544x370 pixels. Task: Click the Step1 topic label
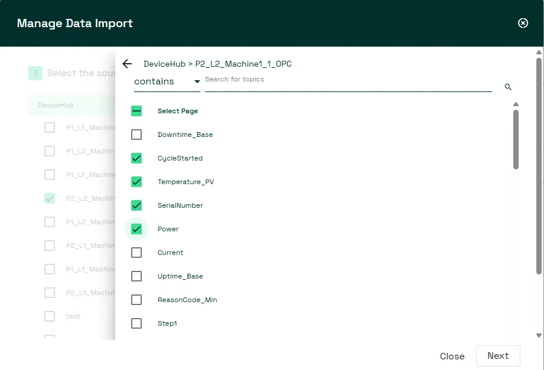167,323
